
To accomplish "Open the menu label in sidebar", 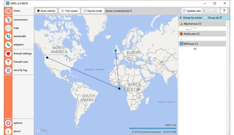I will pos(17,11).
